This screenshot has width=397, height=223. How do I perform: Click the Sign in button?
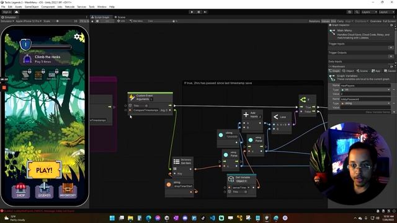(x=7, y=12)
